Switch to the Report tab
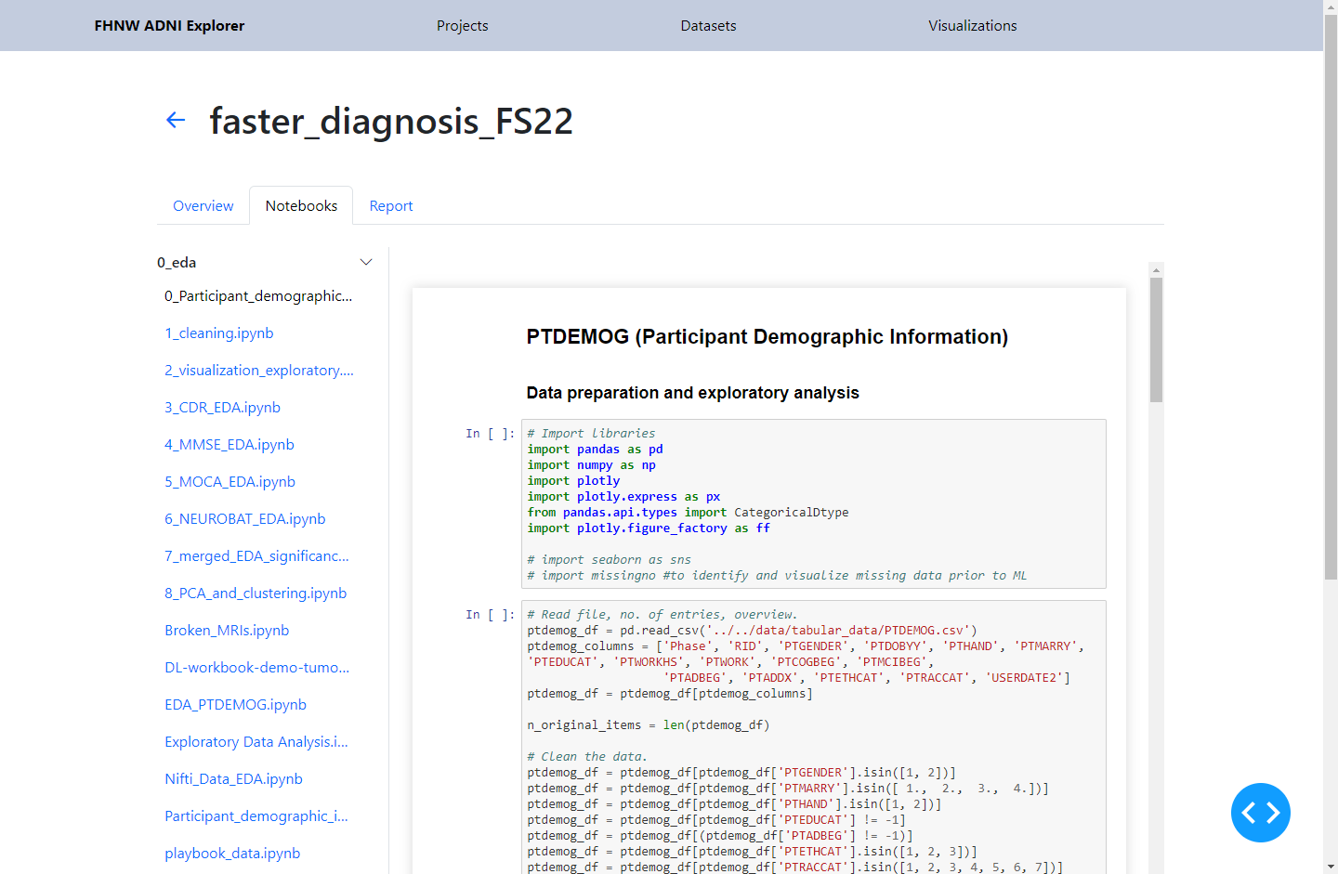Viewport: 1338px width, 874px height. point(391,206)
